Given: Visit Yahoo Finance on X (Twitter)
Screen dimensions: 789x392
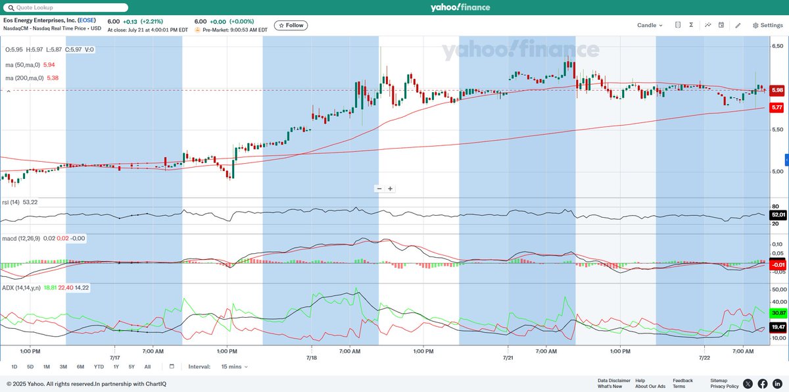Looking at the screenshot, I should coord(748,383).
